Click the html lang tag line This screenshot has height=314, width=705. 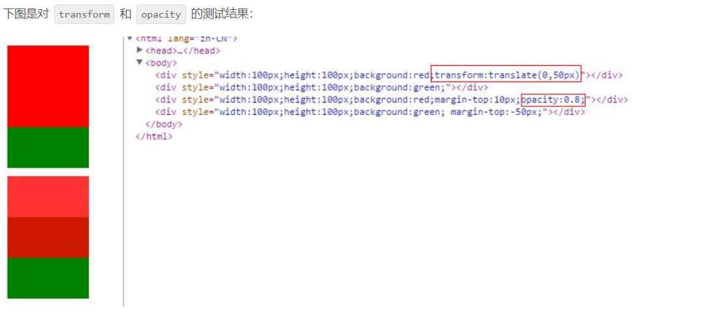click(186, 39)
